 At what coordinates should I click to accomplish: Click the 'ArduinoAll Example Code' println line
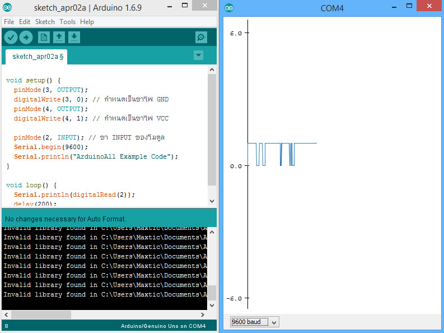point(96,156)
